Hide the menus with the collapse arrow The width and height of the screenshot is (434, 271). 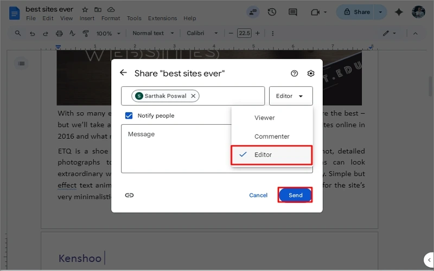tap(415, 34)
